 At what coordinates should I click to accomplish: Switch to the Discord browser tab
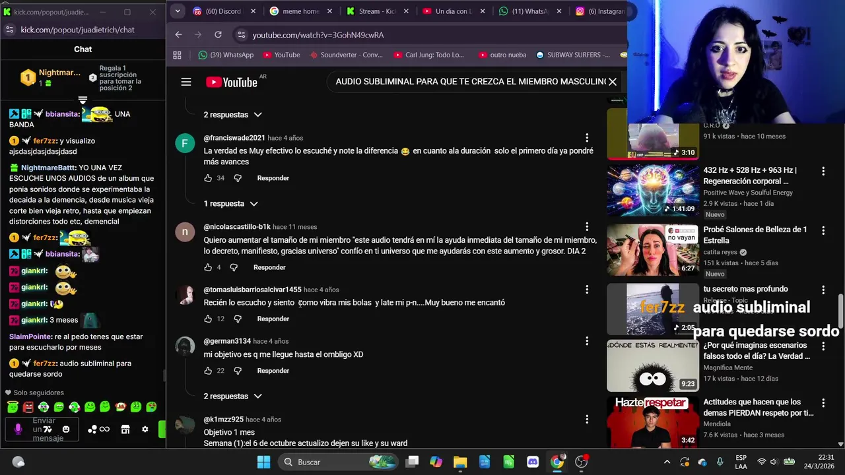223,11
